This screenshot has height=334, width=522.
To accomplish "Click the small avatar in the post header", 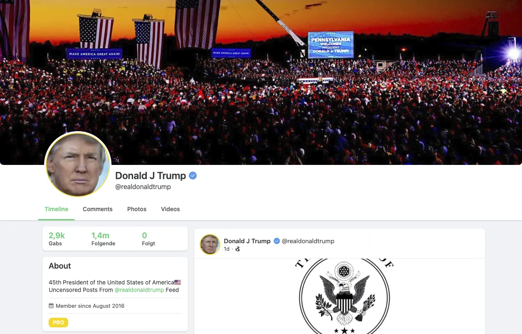I will click(210, 244).
